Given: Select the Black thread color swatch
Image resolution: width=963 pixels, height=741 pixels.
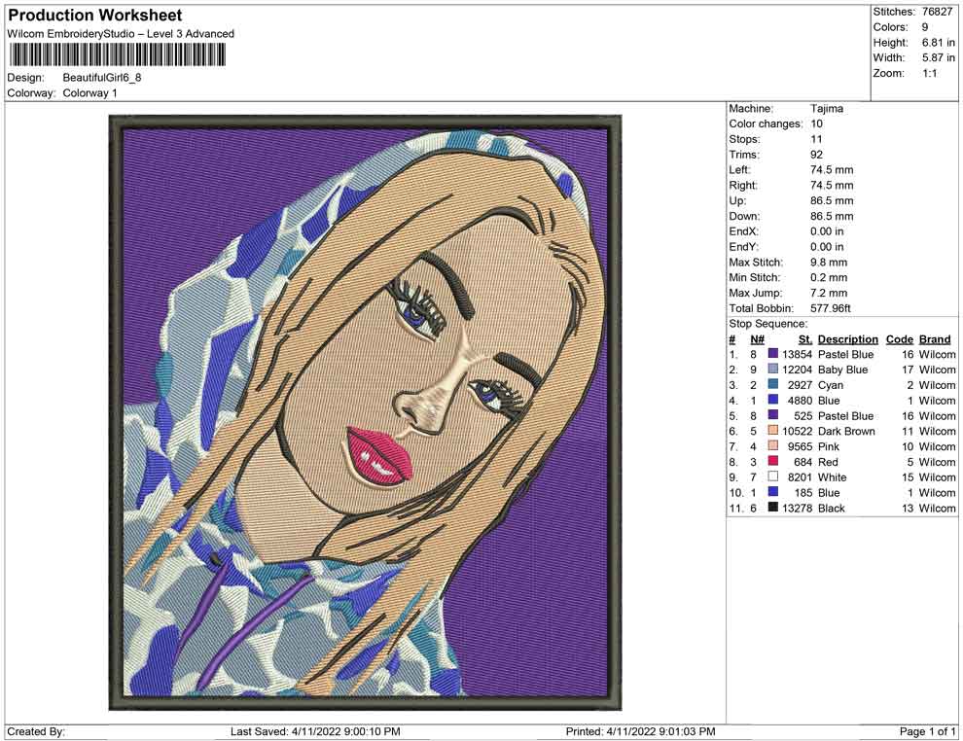Looking at the screenshot, I should click(773, 508).
